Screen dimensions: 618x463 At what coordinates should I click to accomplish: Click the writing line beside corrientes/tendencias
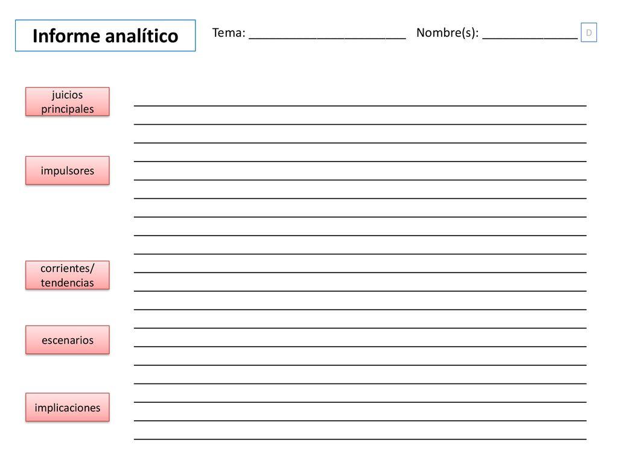360,272
